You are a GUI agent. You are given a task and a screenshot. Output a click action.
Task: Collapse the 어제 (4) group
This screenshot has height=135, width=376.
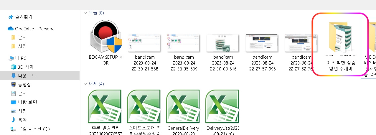85,84
